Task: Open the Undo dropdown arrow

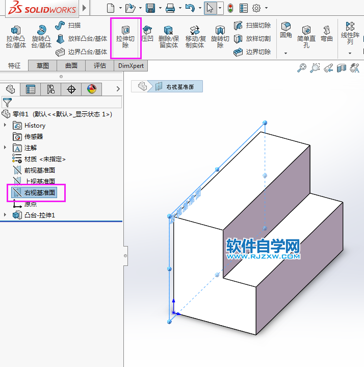Action: coord(200,8)
